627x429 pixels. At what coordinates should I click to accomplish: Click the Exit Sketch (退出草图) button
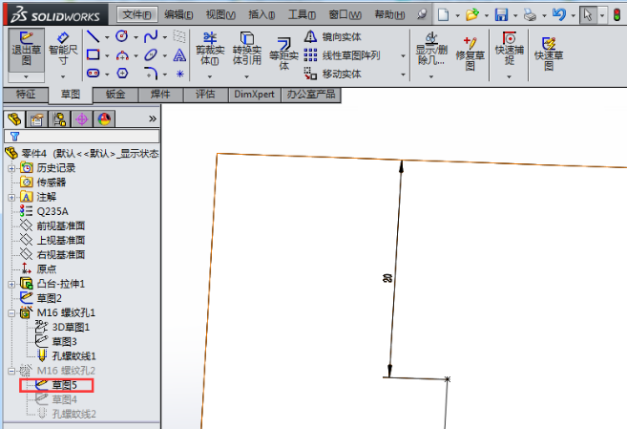tap(26, 50)
